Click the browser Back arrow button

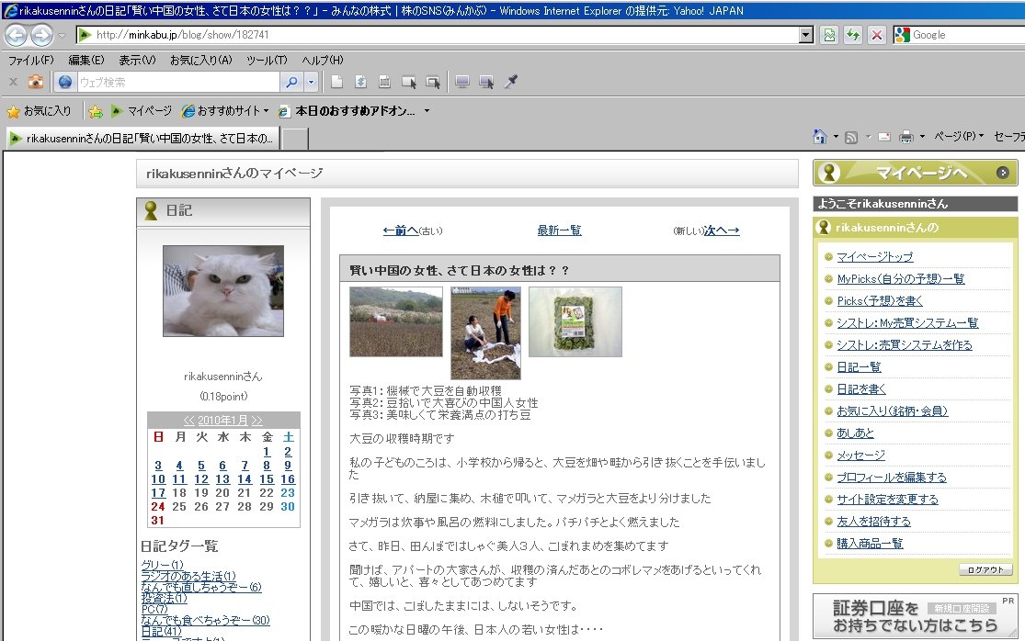pos(17,35)
